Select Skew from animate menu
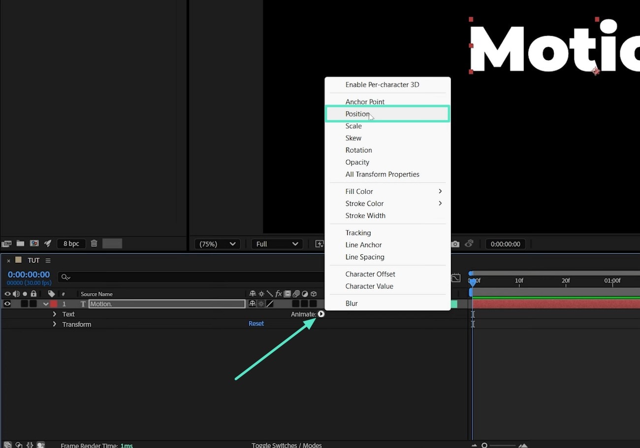Screen dimensions: 640x448 [387, 138]
